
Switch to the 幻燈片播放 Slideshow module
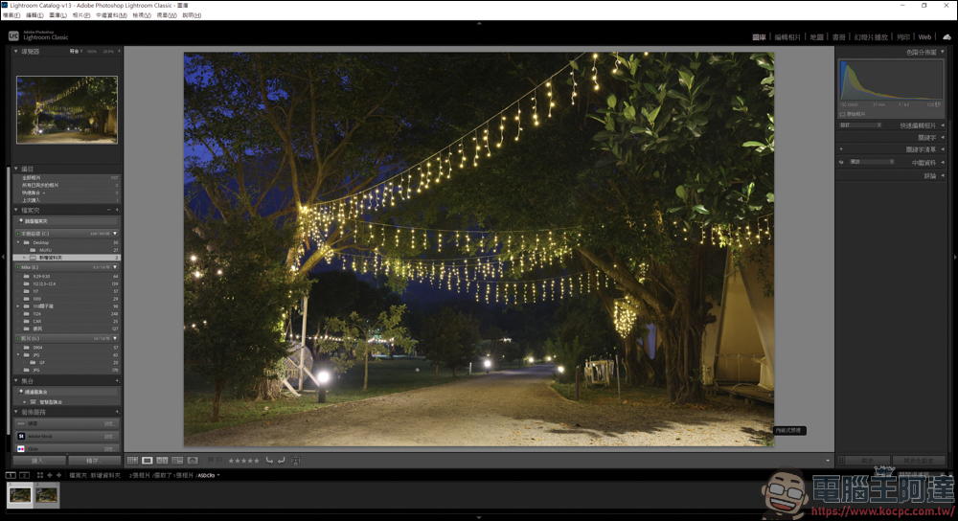871,37
